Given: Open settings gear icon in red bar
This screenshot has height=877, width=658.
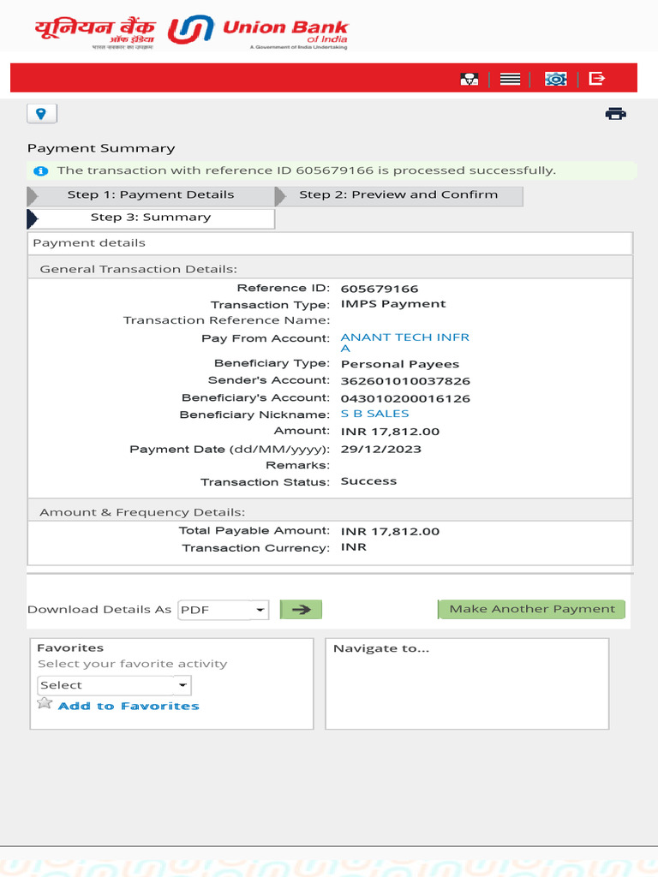Looking at the screenshot, I should [x=556, y=79].
